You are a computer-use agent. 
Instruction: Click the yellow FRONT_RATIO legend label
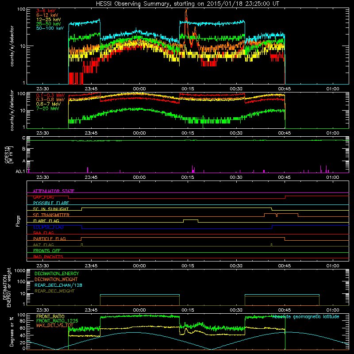click(50, 316)
